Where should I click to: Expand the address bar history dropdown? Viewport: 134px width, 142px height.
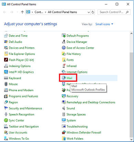[89, 12]
